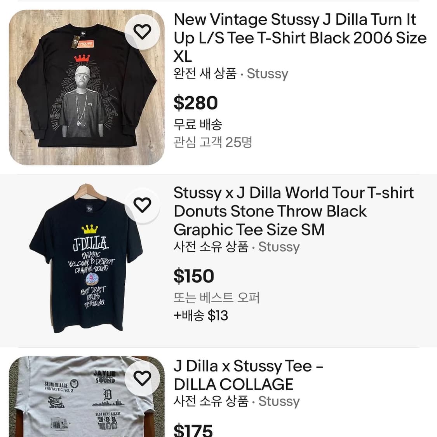Click the 관심 고객 25명 watchers text
Viewport: 437px width, 437px height.
(x=213, y=142)
